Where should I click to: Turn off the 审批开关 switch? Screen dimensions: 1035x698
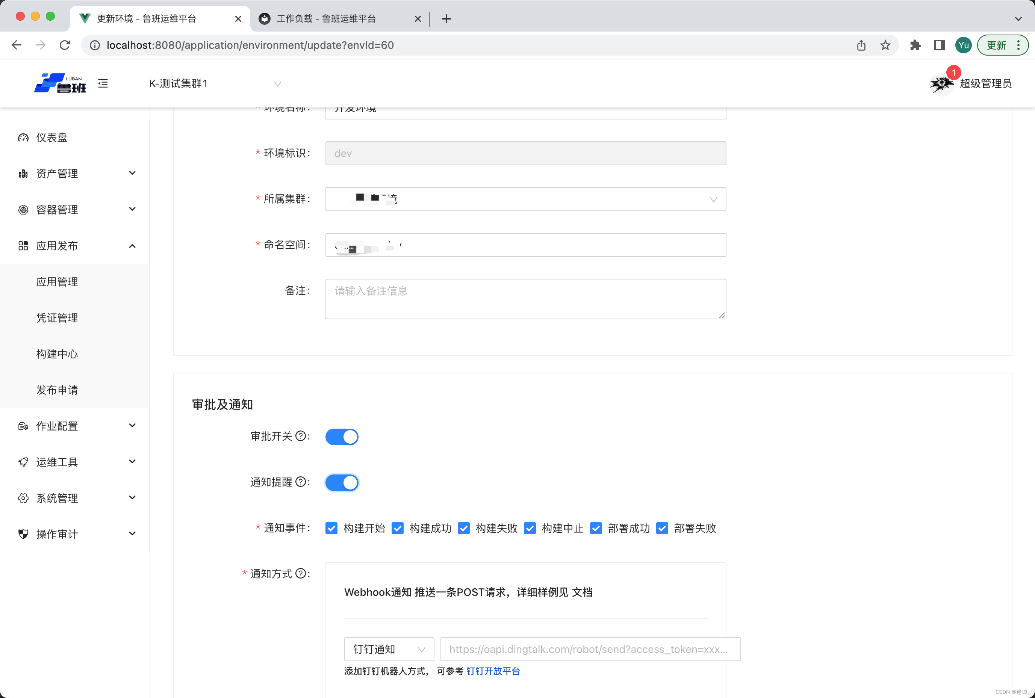(342, 437)
